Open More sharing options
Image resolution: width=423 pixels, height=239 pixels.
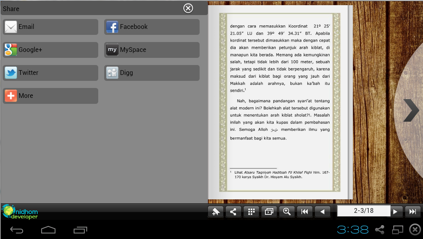(x=50, y=96)
